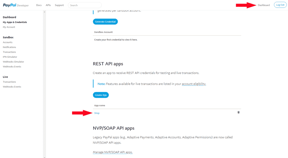Select My Apps & Credentials in sidebar
The height and width of the screenshot is (158, 288).
(15, 22)
